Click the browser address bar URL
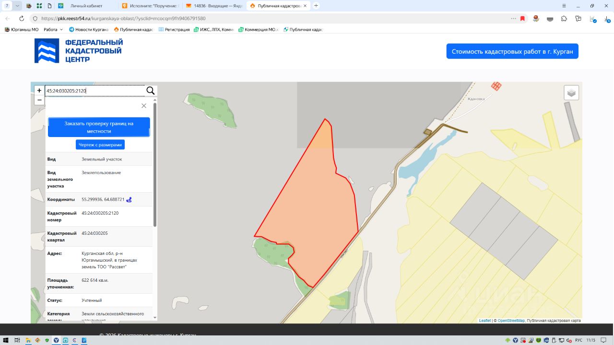The height and width of the screenshot is (345, 614). (123, 18)
